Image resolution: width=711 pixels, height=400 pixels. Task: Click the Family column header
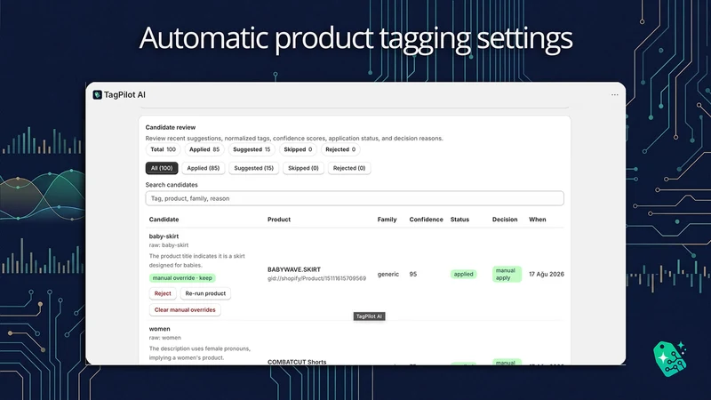[x=387, y=220]
